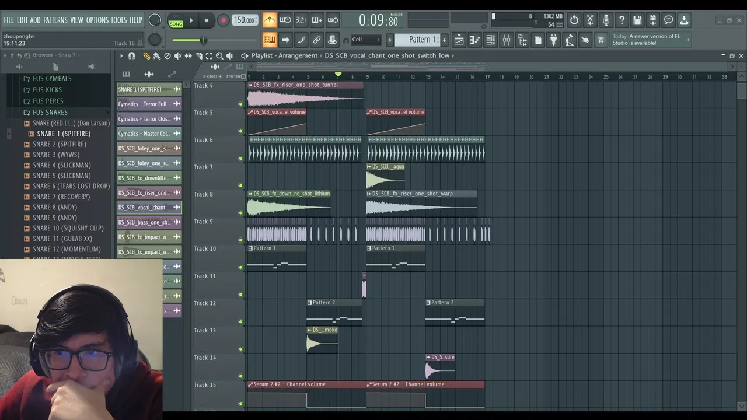747x420 pixels.
Task: Open the Cell snap dropdown
Action: tap(366, 40)
